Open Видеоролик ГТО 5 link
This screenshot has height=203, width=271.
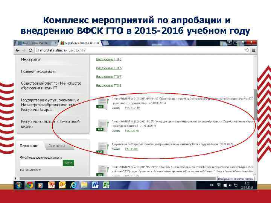[109, 59]
